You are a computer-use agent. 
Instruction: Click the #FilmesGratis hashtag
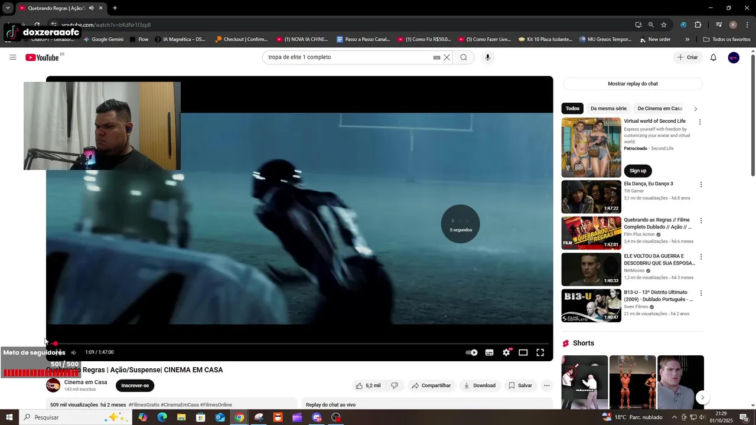click(144, 405)
